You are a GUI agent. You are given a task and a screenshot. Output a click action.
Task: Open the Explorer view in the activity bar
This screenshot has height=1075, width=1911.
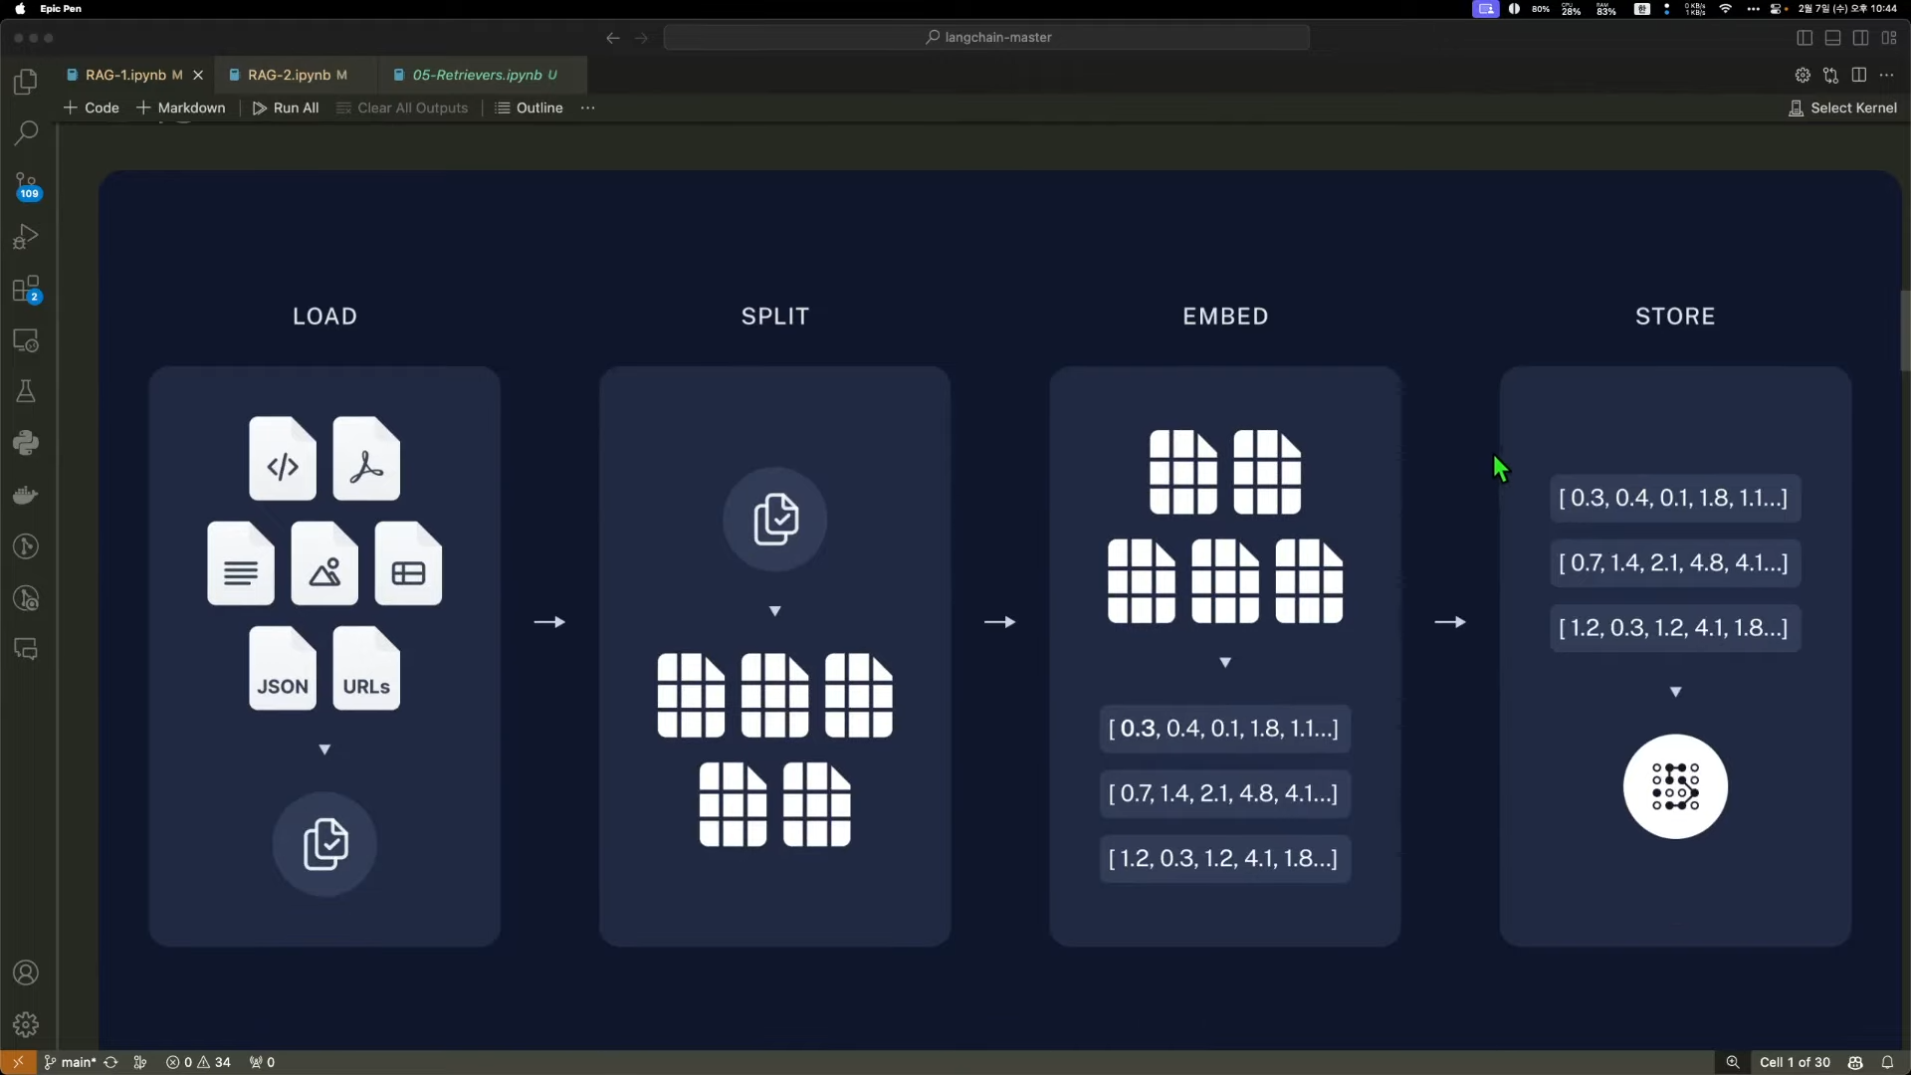(26, 81)
